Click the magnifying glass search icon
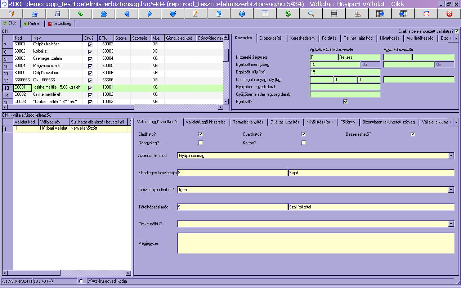The height and width of the screenshot is (288, 461). click(x=311, y=14)
